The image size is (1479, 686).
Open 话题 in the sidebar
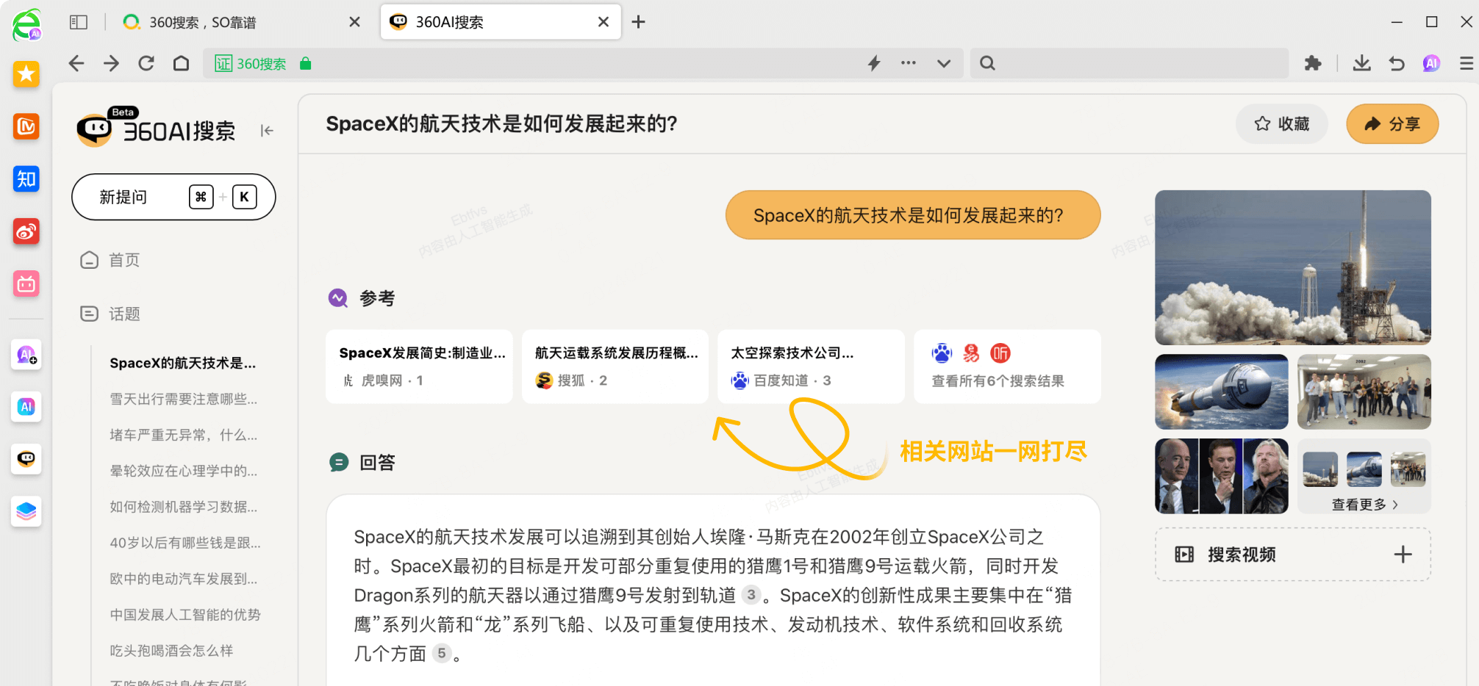(110, 314)
